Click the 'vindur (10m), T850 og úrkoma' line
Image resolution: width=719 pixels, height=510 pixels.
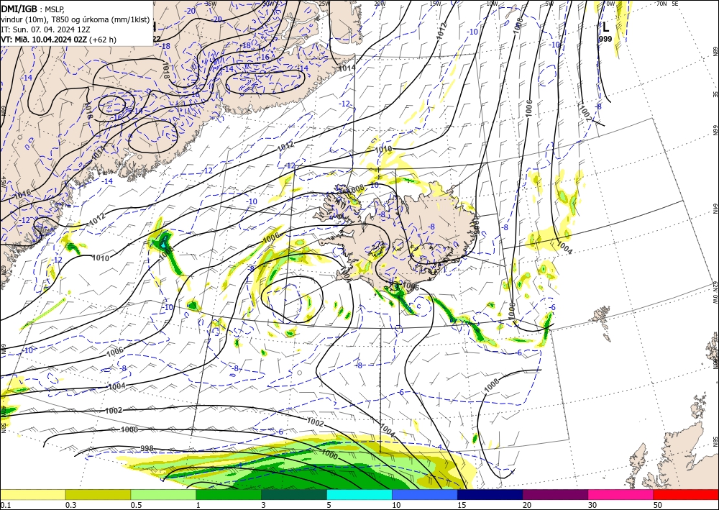[75, 19]
